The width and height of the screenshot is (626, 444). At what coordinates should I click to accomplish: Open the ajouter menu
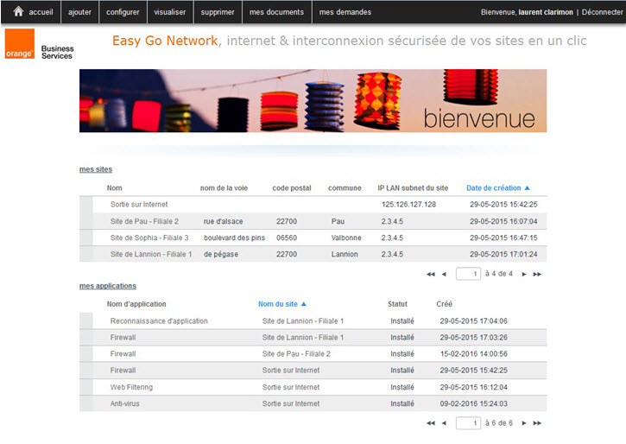click(x=79, y=12)
